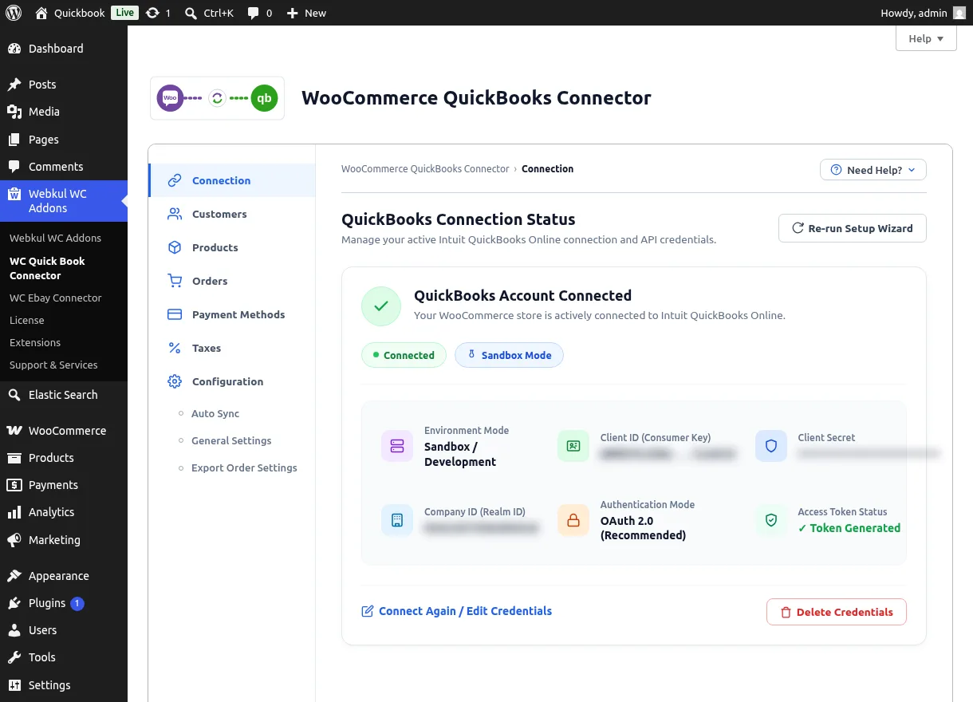Image resolution: width=973 pixels, height=702 pixels.
Task: Click the Woo to QuickBooks logo banner
Action: tap(217, 98)
